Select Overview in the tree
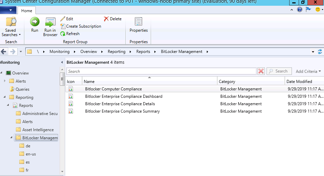 point(21,73)
